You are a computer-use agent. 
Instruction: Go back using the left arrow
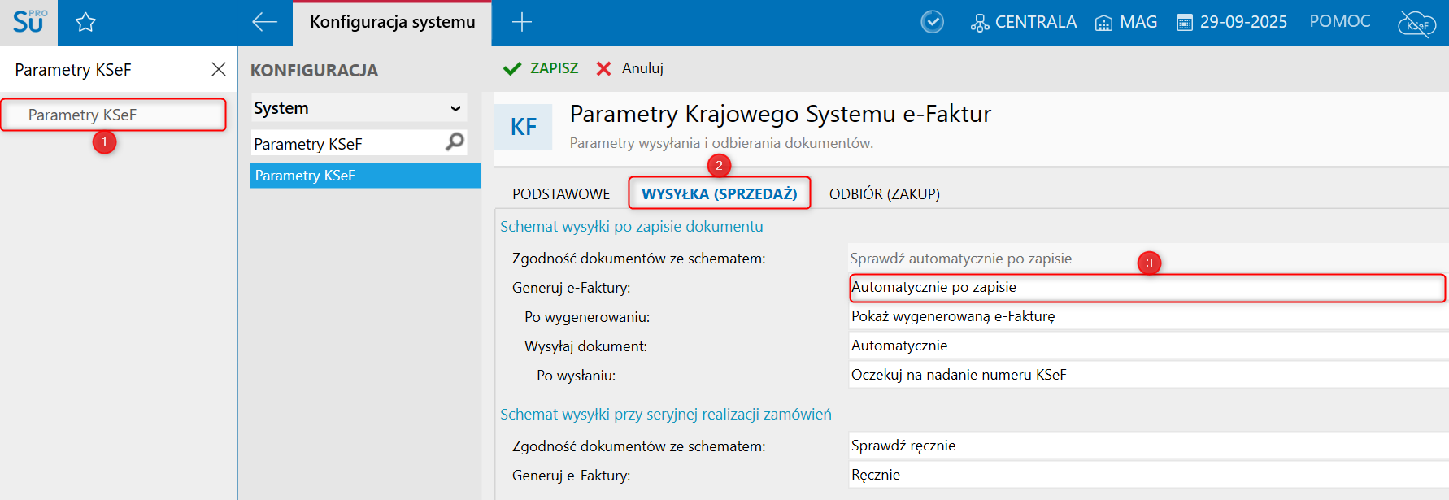point(264,22)
